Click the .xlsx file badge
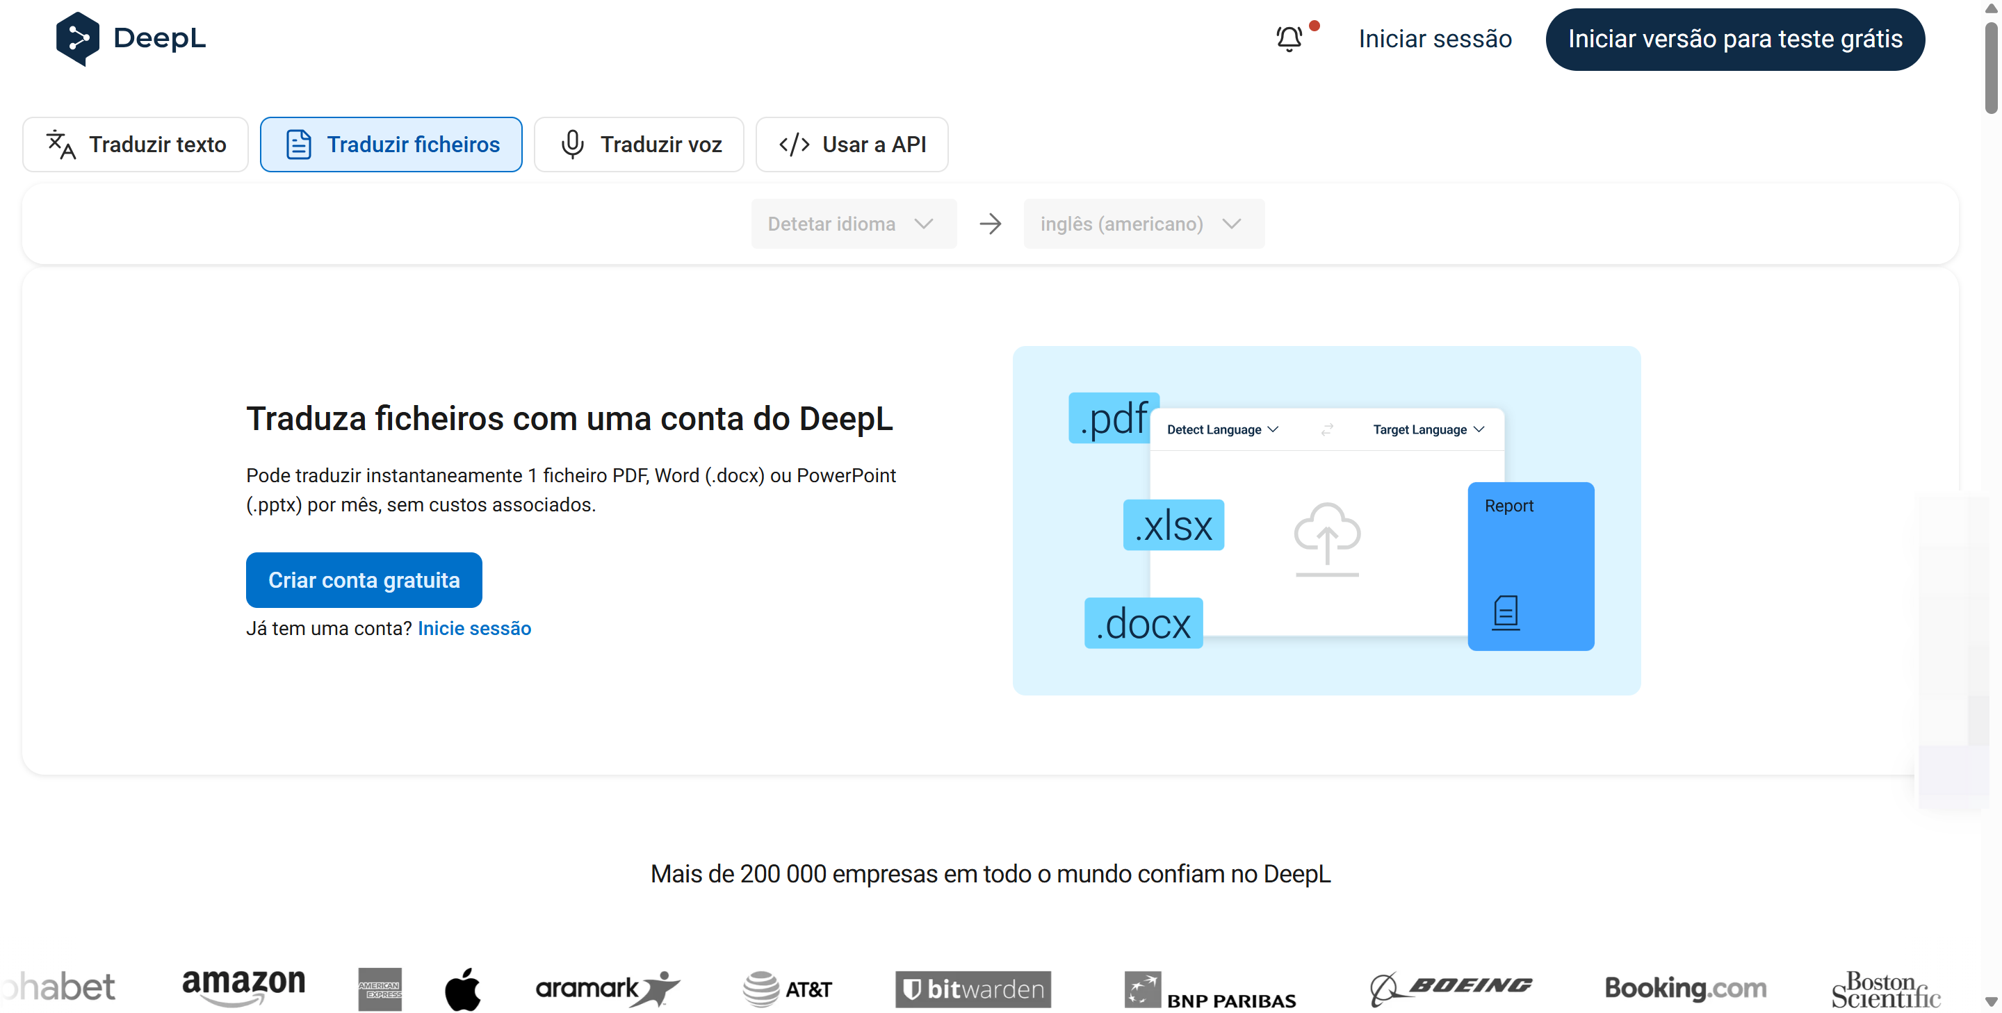The image size is (2002, 1013). click(x=1173, y=525)
